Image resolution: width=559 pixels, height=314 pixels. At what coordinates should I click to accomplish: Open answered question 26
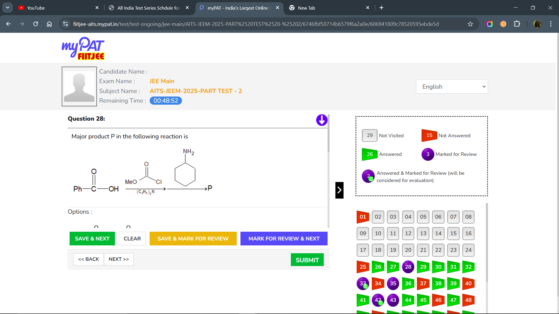pyautogui.click(x=378, y=267)
